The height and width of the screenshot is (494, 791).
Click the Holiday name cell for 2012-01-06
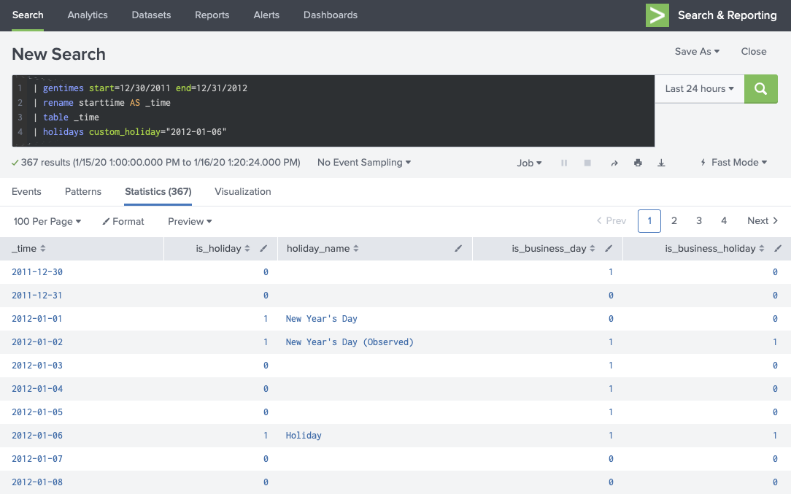coord(303,436)
